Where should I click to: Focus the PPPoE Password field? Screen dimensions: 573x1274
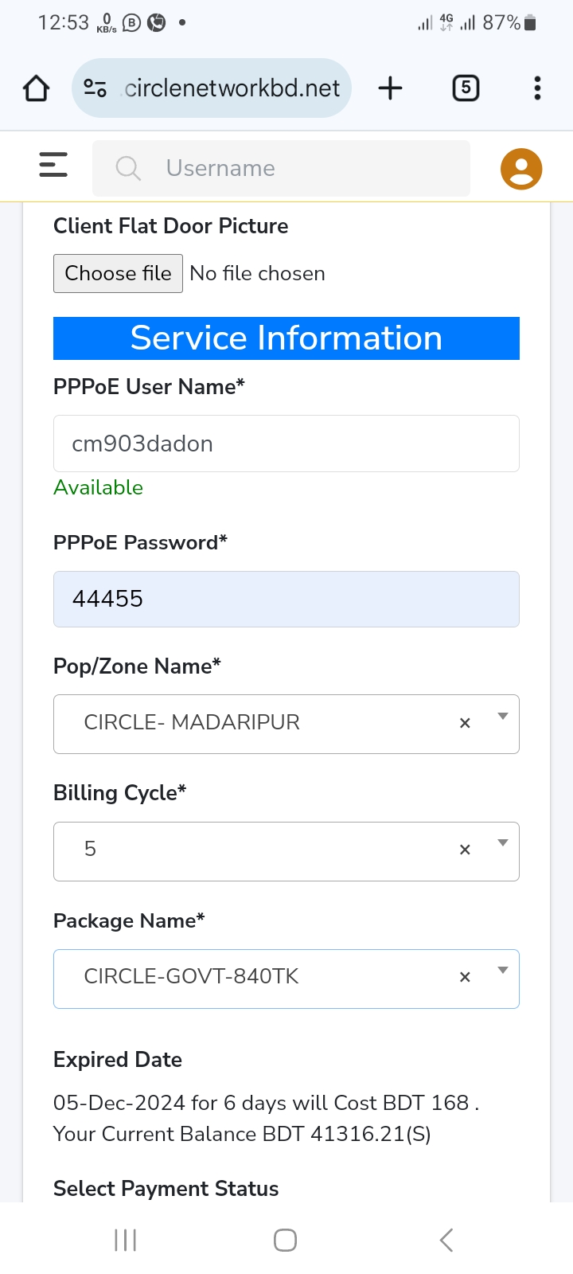[x=286, y=599]
